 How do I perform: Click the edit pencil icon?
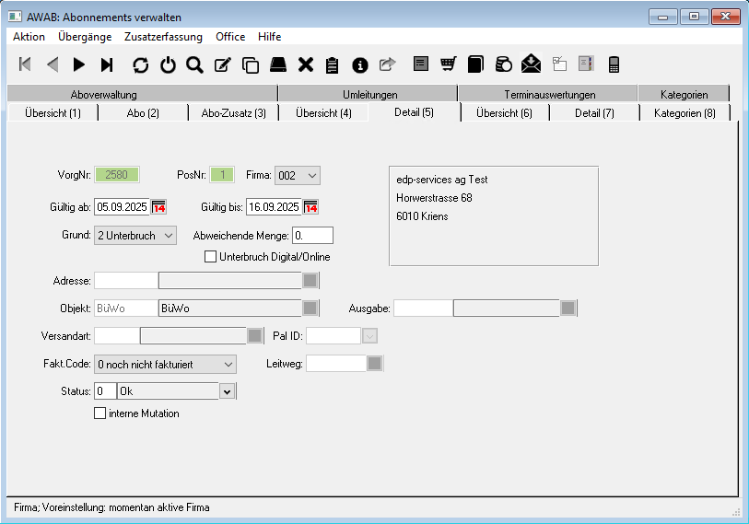(x=222, y=64)
